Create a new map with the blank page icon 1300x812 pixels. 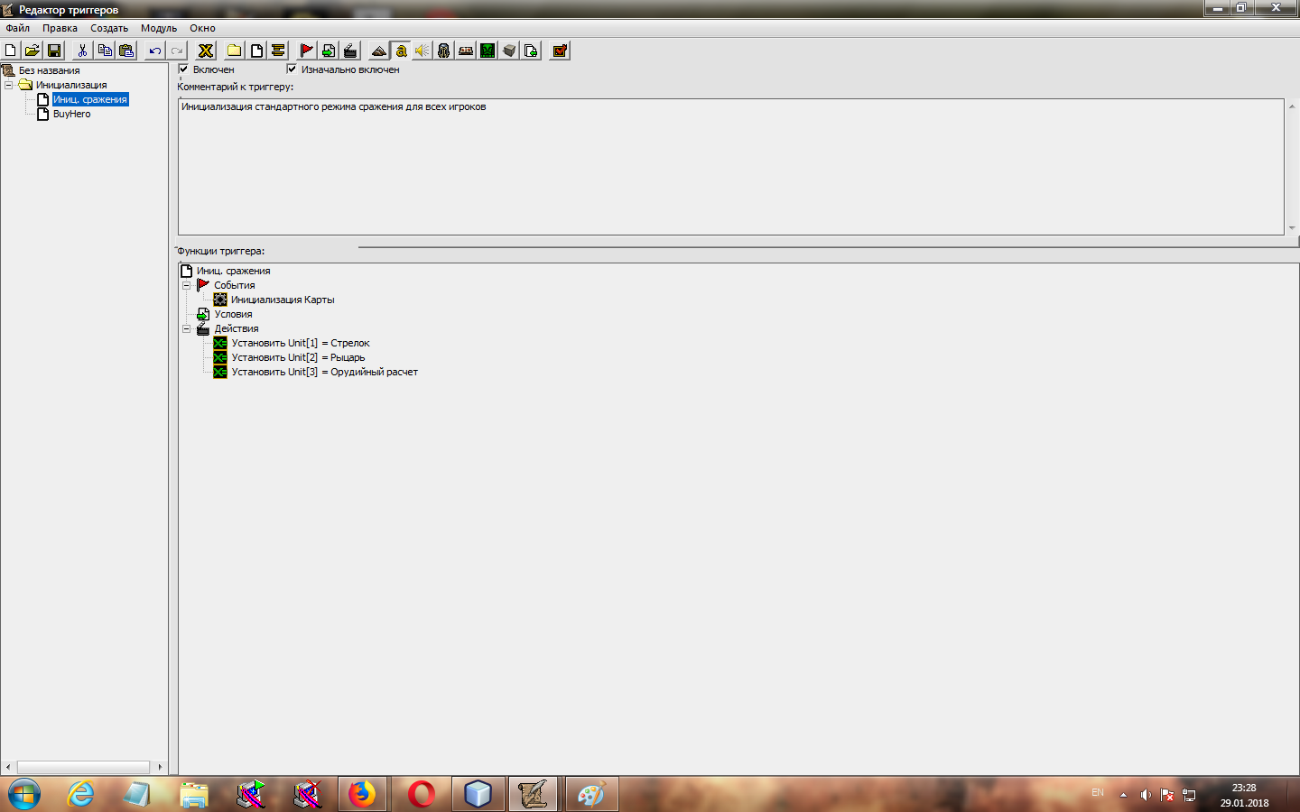click(11, 51)
